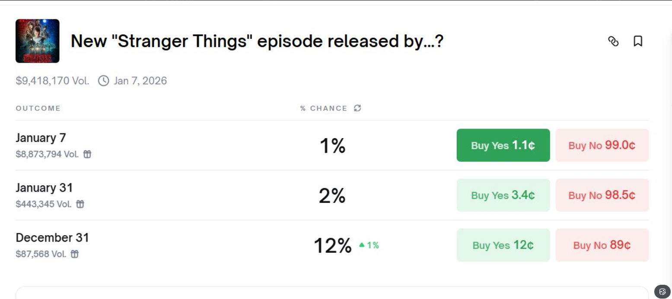Open the Stranger Things poster thumbnail
672x299 pixels.
(38, 41)
